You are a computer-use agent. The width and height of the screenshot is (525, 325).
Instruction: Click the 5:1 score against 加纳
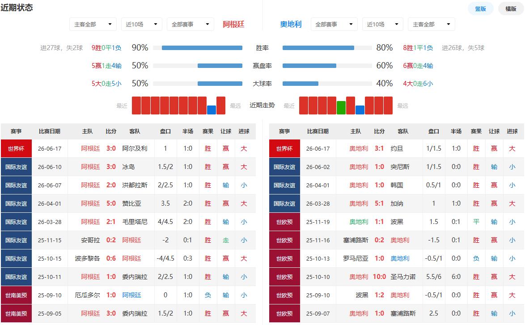coord(379,203)
